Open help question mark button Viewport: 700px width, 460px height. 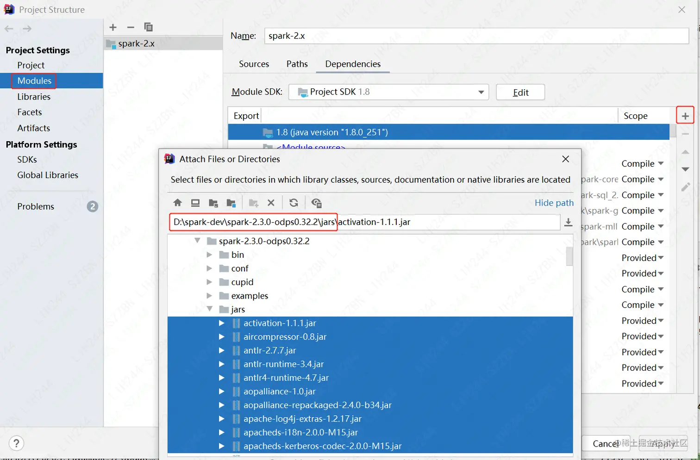(x=16, y=443)
